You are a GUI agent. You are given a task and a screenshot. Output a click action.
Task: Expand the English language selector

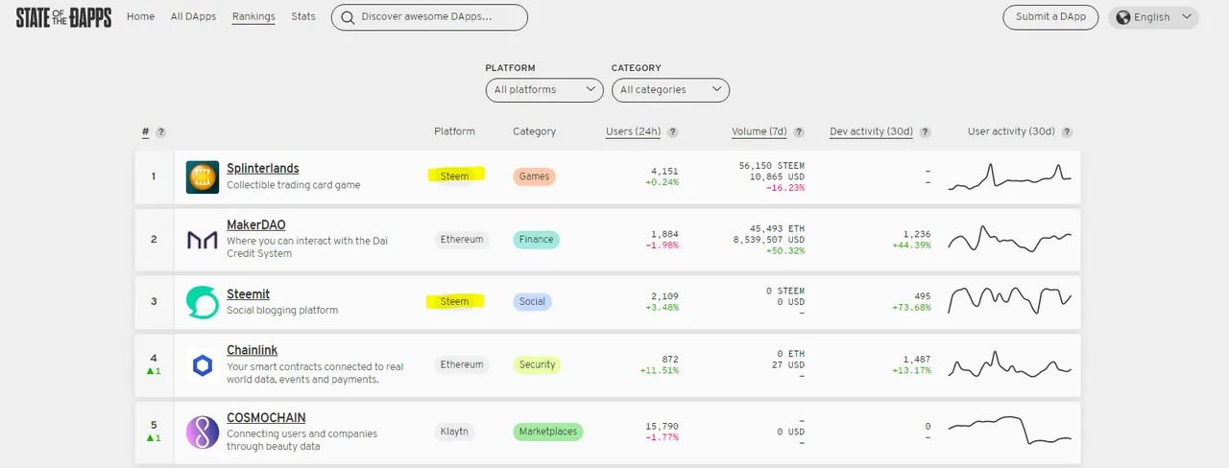coord(1153,17)
